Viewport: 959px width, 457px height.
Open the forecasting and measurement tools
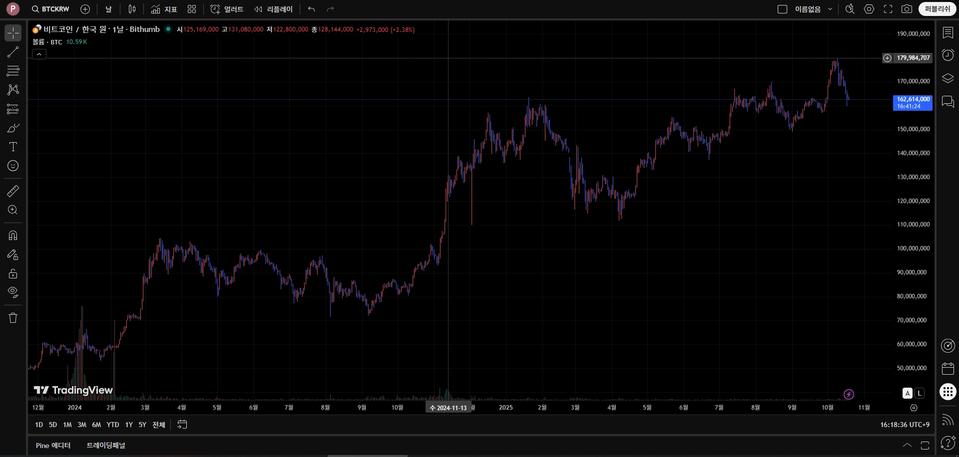13,109
